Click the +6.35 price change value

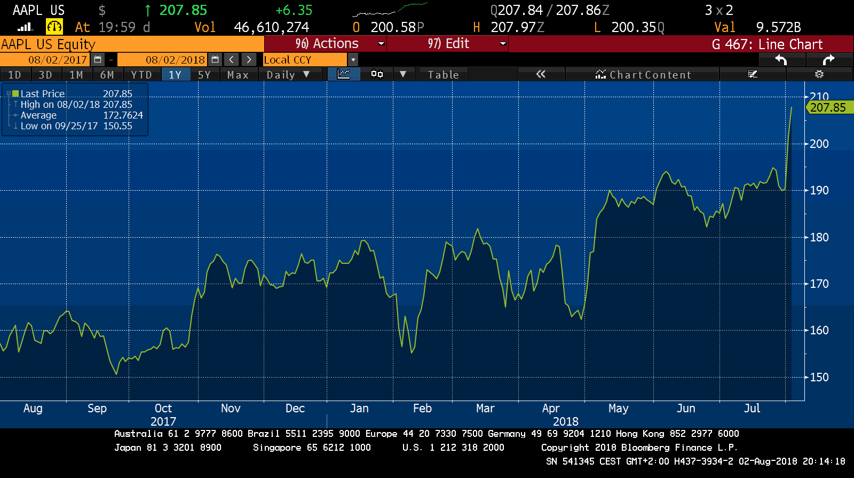point(294,10)
